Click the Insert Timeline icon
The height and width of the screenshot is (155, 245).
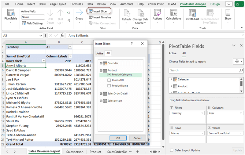91,17
